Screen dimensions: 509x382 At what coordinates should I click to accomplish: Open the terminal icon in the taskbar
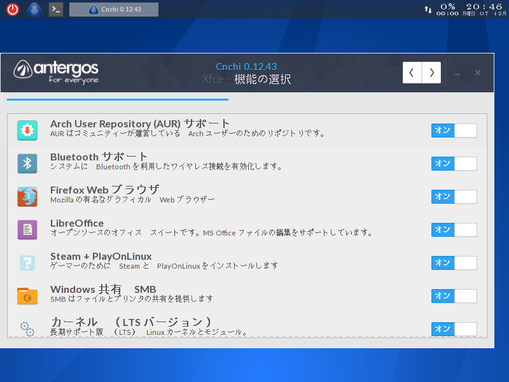55,9
